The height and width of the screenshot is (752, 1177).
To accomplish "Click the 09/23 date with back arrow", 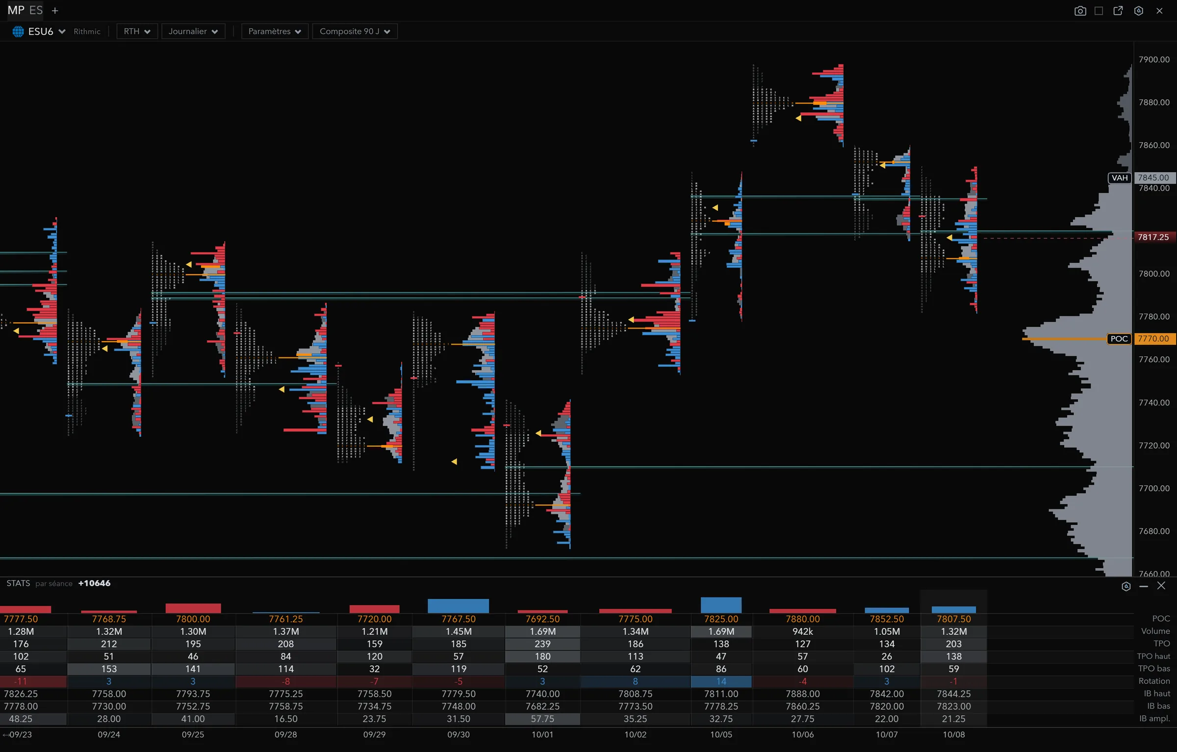I will click(x=17, y=734).
